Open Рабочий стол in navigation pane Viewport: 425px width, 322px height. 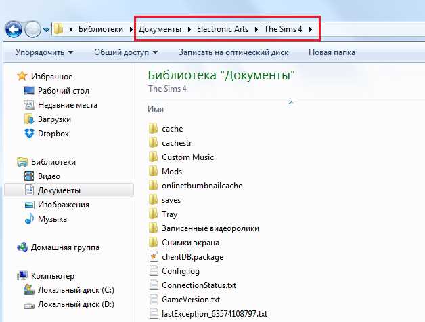[x=64, y=91]
